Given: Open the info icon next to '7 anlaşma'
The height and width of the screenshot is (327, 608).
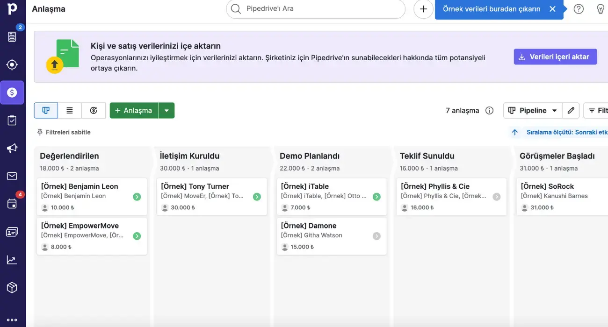Looking at the screenshot, I should click(489, 111).
